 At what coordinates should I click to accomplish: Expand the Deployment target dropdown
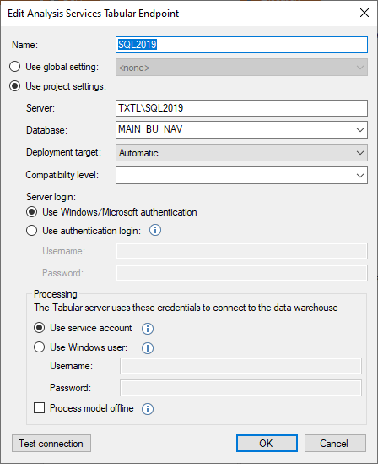pos(241,153)
